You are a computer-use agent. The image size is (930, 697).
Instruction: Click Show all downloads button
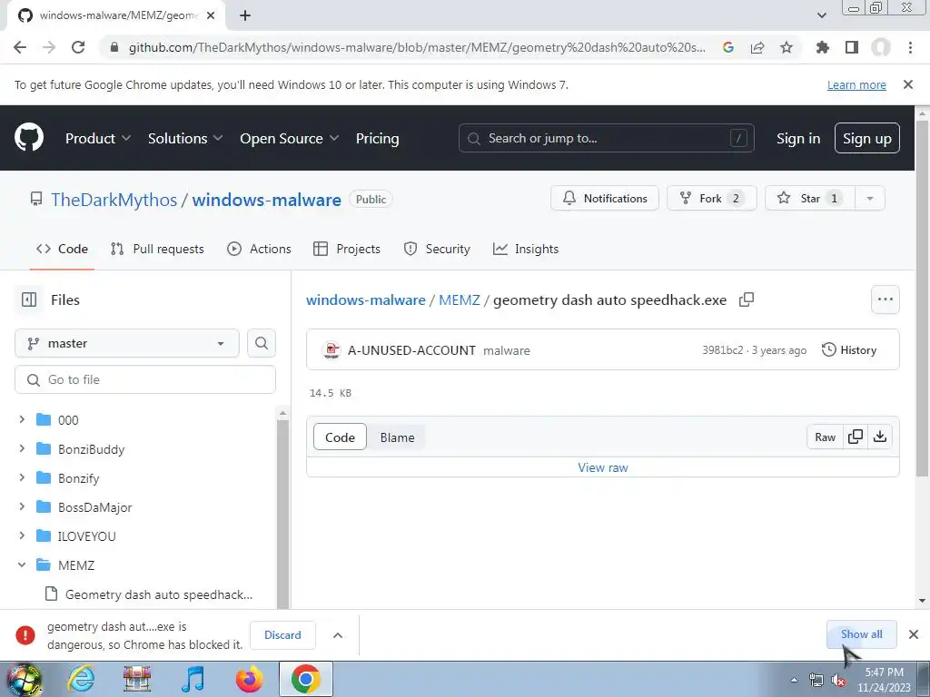point(861,634)
